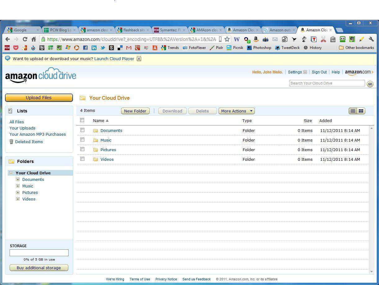Image resolution: width=379 pixels, height=285 pixels.
Task: Expand the Documents folder in tree
Action: pos(18,179)
